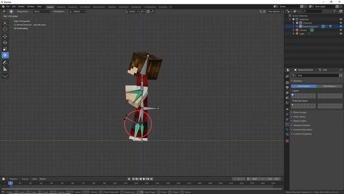Open the World properties tab
Screen dimensions: 344x194
point(287,103)
